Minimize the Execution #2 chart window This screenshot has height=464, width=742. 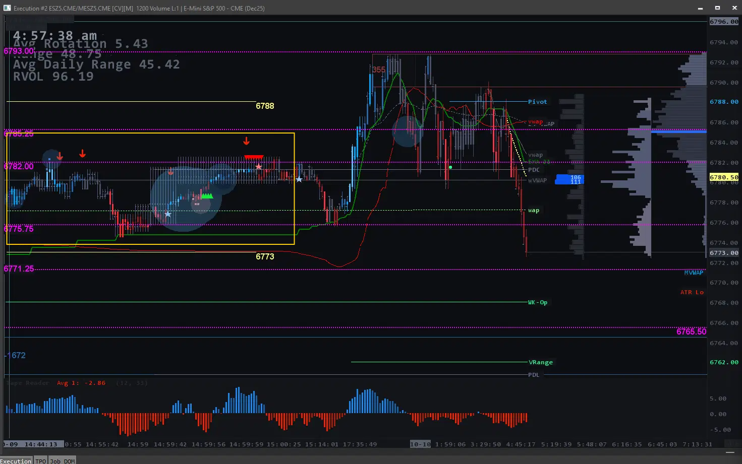701,8
